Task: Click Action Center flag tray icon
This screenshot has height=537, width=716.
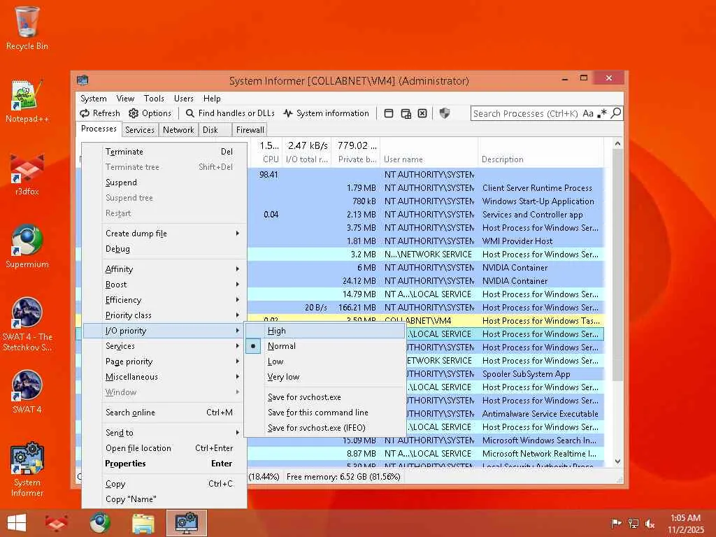Action: point(616,523)
